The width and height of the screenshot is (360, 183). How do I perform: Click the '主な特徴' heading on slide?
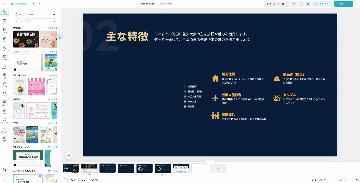(127, 37)
